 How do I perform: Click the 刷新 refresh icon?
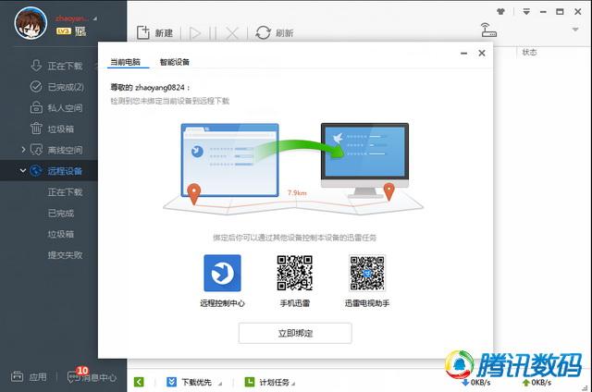(263, 33)
